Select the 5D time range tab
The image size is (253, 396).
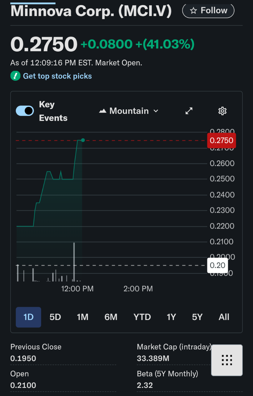click(x=55, y=317)
